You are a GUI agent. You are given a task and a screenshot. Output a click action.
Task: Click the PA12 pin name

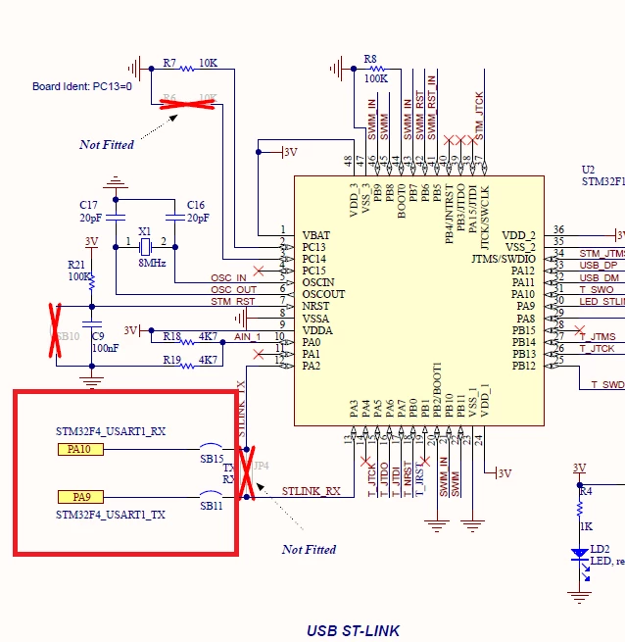(523, 271)
